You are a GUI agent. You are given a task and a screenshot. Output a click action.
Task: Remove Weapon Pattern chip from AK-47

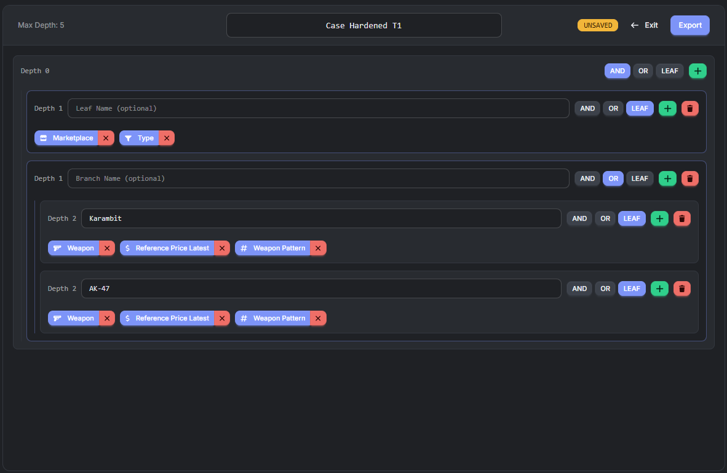318,318
